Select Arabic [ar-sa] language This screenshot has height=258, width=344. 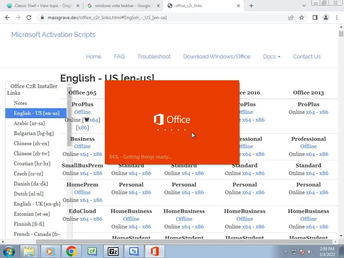click(29, 123)
